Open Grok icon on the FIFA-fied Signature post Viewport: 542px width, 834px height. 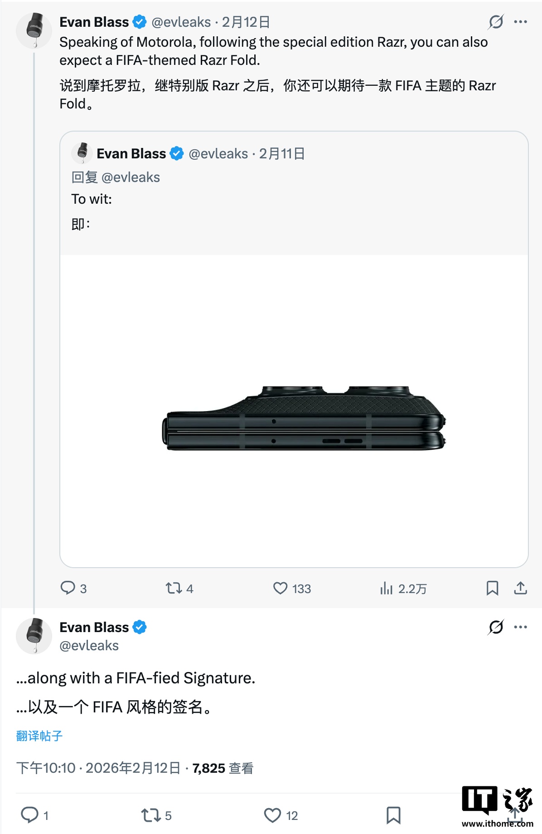click(x=496, y=627)
